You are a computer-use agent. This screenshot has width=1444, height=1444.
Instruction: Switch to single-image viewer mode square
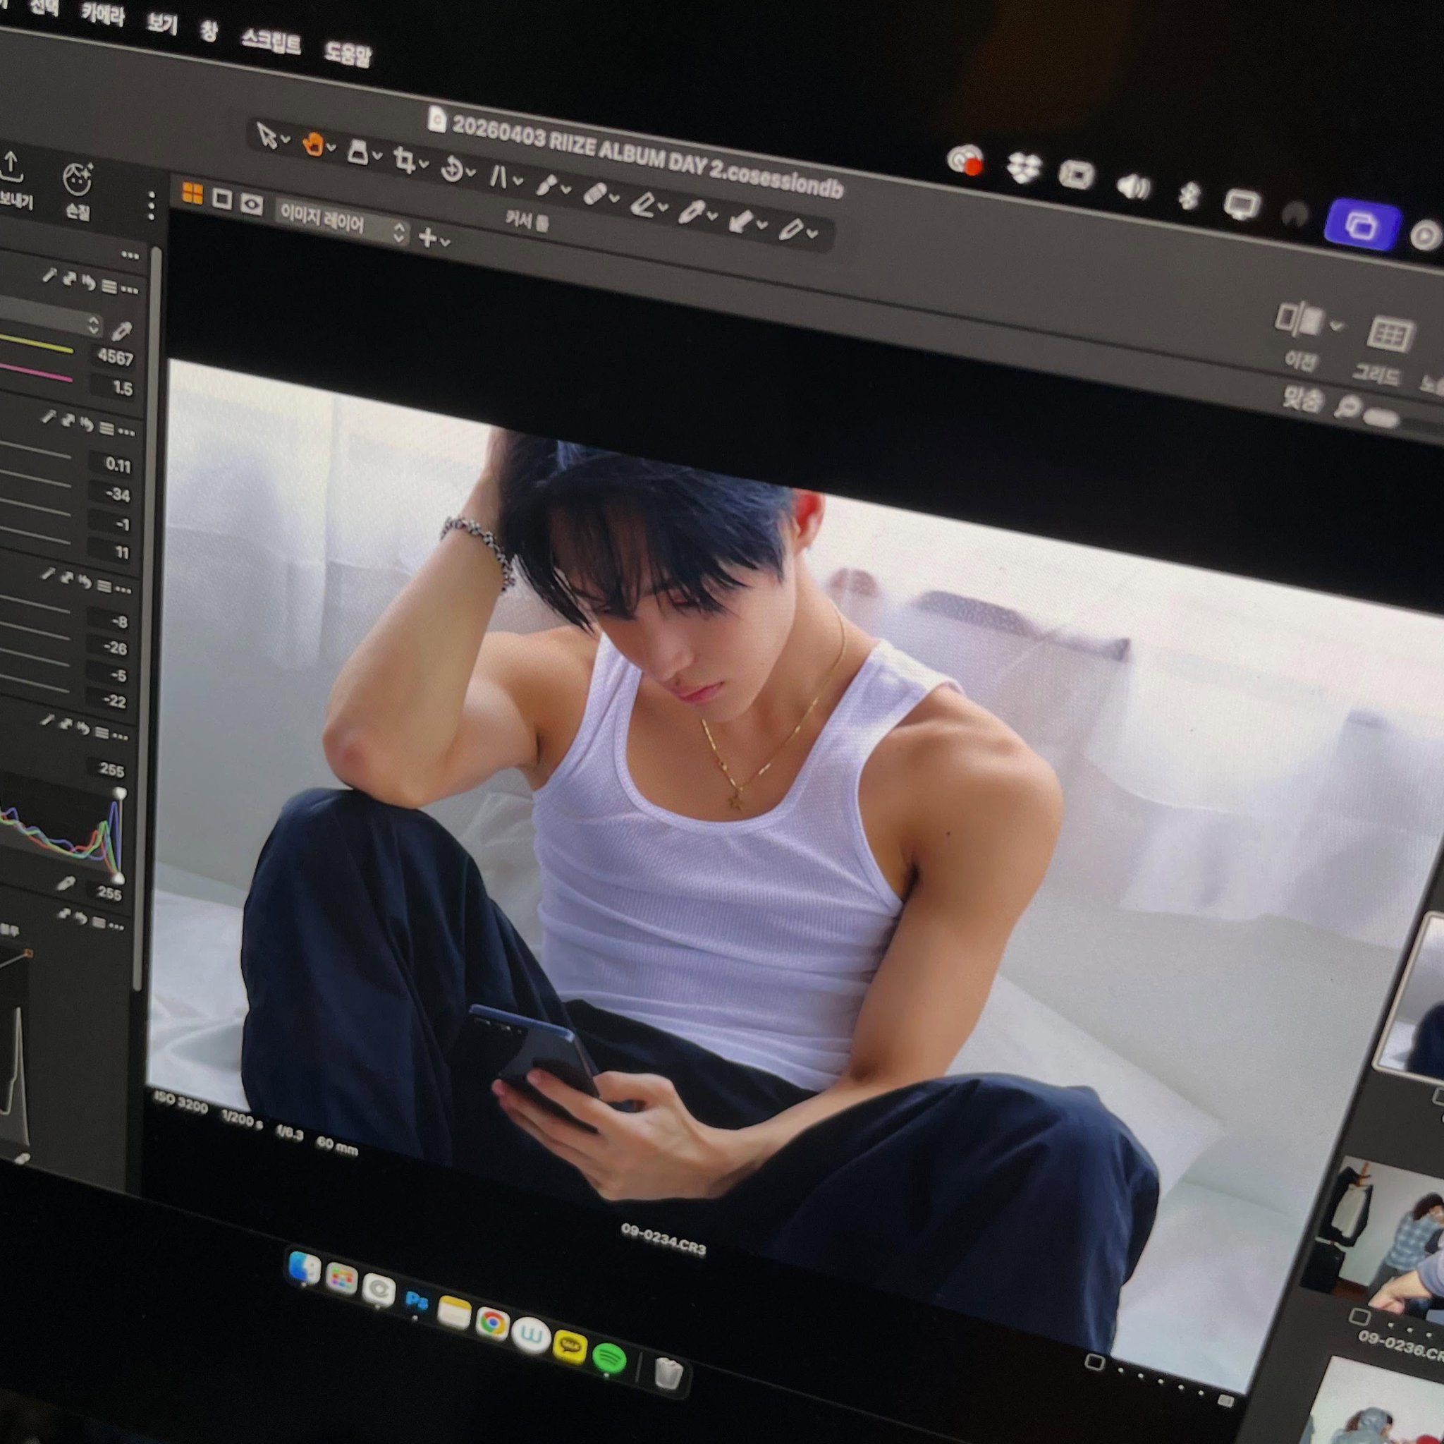pyautogui.click(x=222, y=199)
